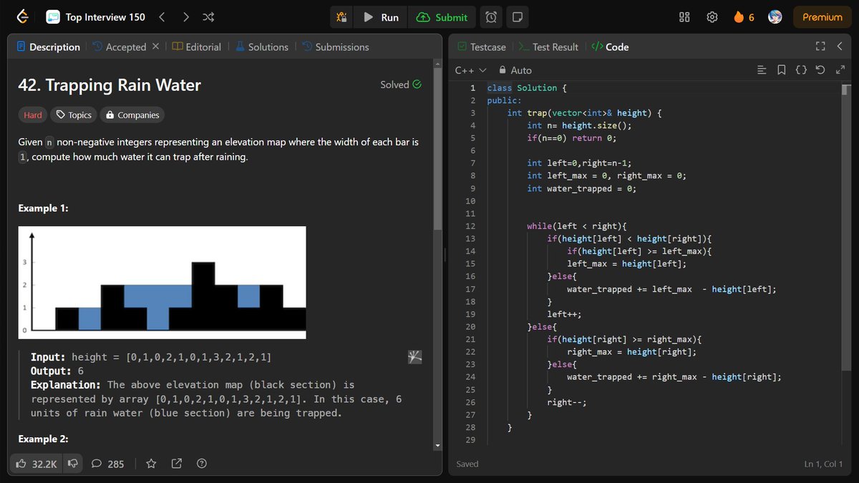Select the Code tab

pyautogui.click(x=611, y=47)
